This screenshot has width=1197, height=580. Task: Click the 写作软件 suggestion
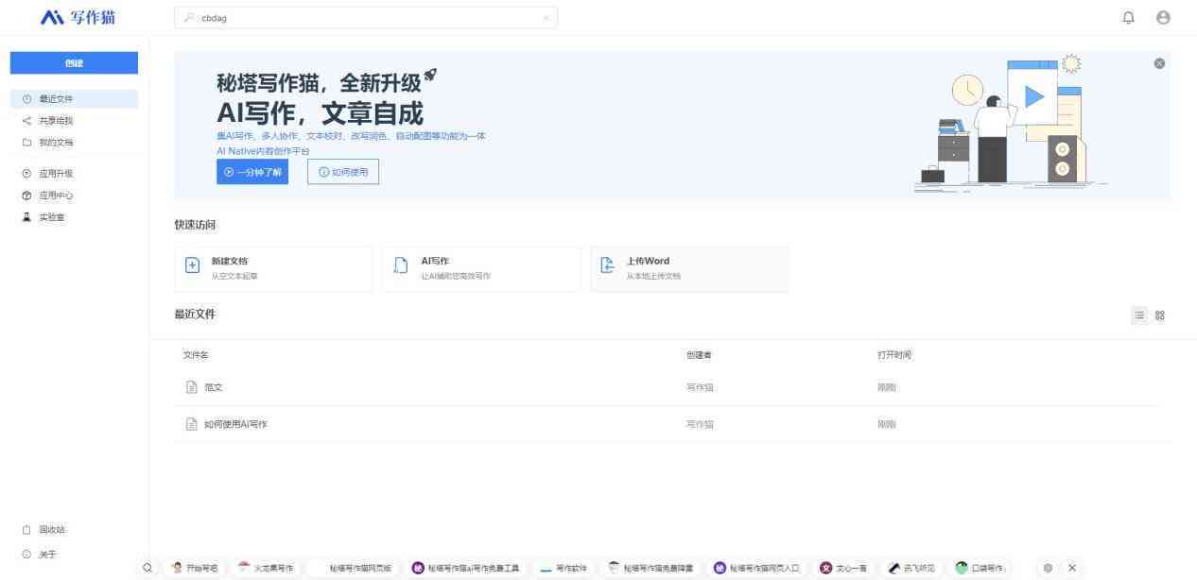(x=564, y=568)
